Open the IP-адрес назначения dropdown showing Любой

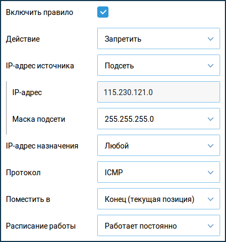coord(159,145)
